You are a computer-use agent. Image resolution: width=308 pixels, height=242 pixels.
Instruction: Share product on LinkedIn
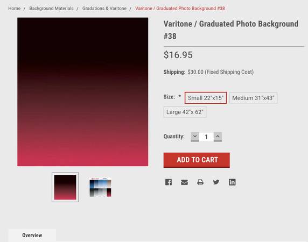(232, 182)
